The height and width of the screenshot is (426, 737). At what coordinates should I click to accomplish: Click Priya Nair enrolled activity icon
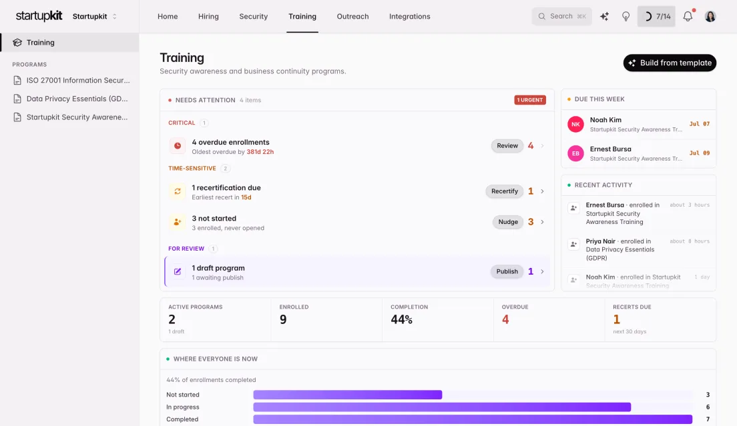pyautogui.click(x=573, y=244)
